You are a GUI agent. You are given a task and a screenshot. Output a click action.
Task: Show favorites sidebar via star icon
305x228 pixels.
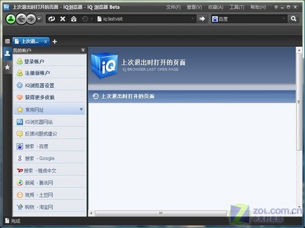[x=7, y=67]
